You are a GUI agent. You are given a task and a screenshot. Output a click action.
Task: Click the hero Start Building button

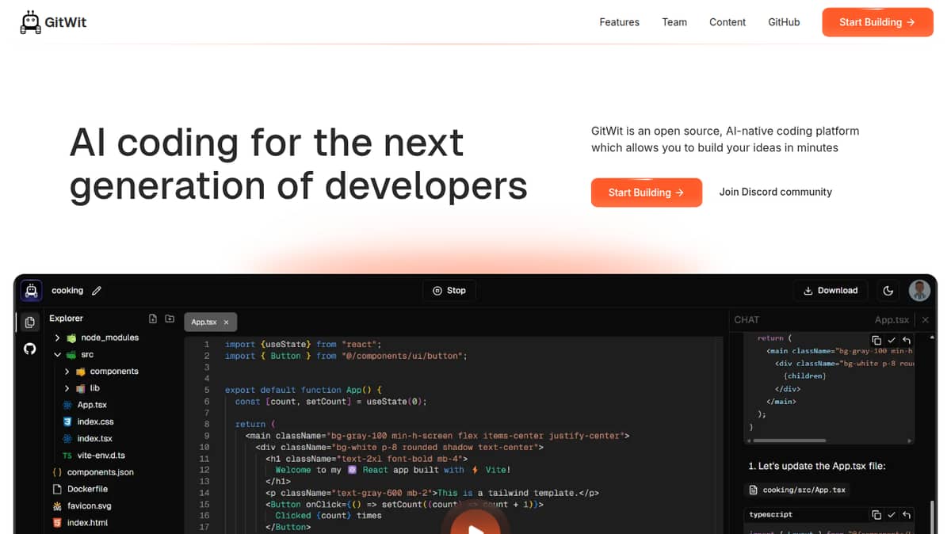pyautogui.click(x=646, y=193)
